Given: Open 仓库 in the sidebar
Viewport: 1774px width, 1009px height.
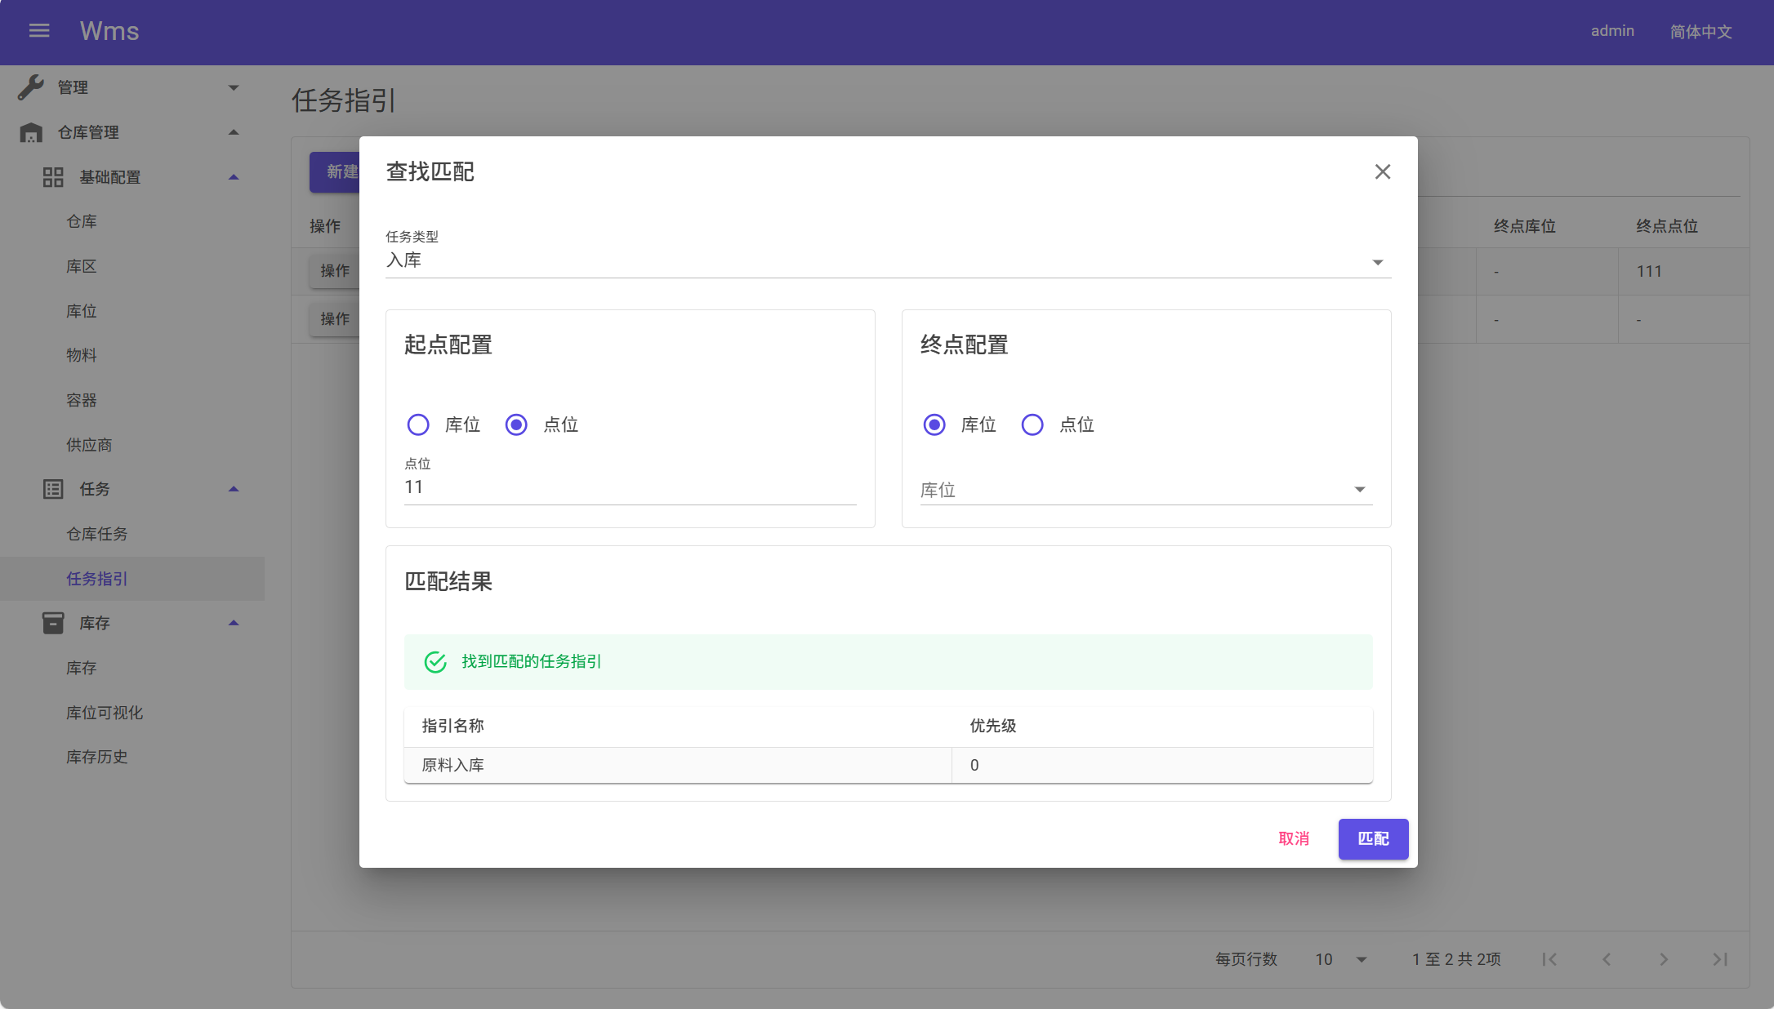Looking at the screenshot, I should coord(132,221).
